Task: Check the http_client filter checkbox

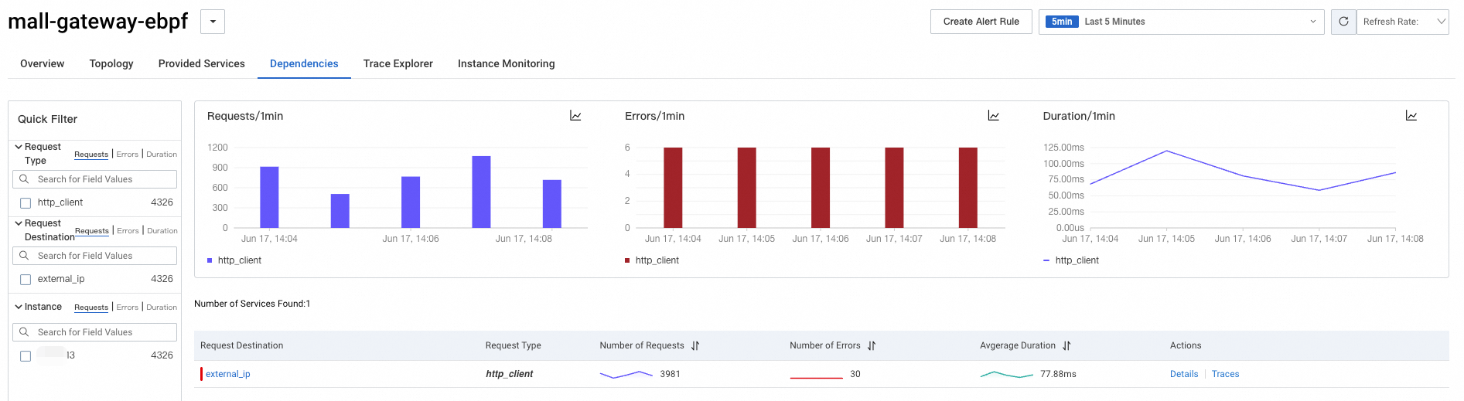Action: click(26, 203)
